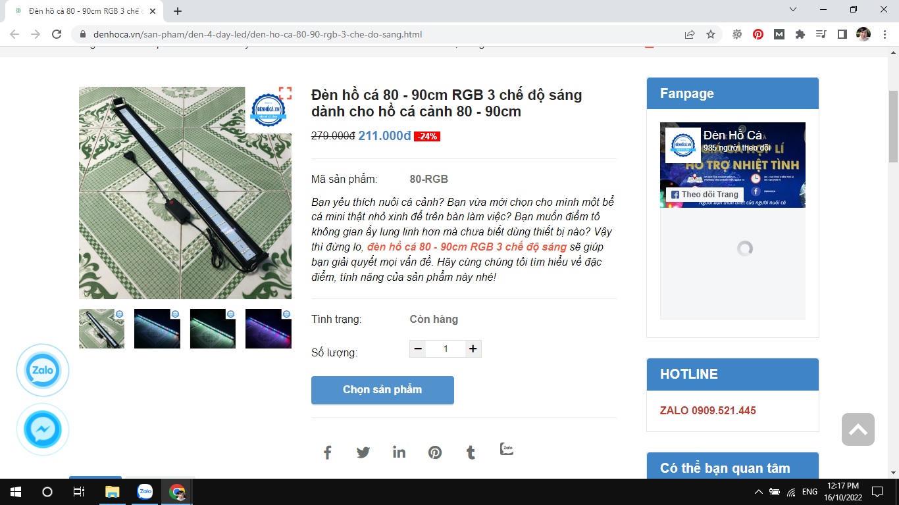Share the product via Tumblr icon
899x505 pixels.
click(x=471, y=452)
